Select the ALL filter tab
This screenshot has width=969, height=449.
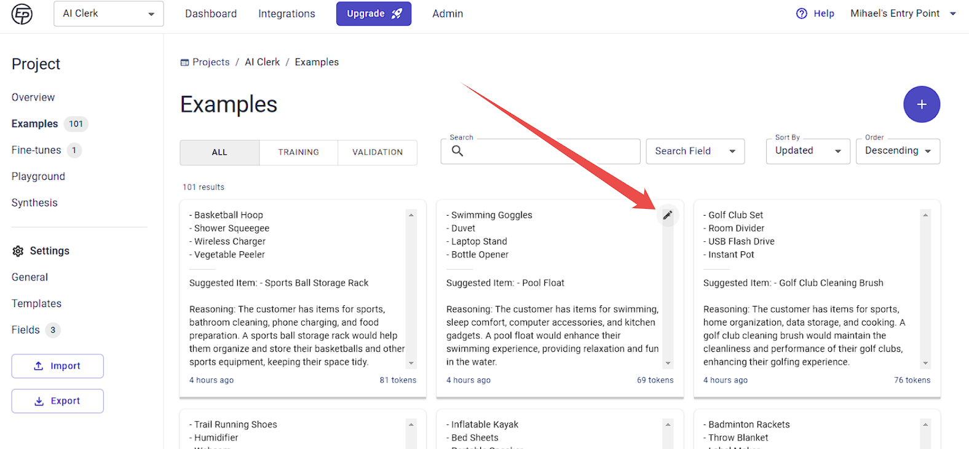pos(220,152)
